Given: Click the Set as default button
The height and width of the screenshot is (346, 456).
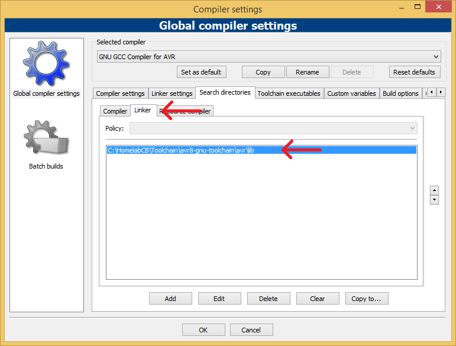Looking at the screenshot, I should point(201,72).
